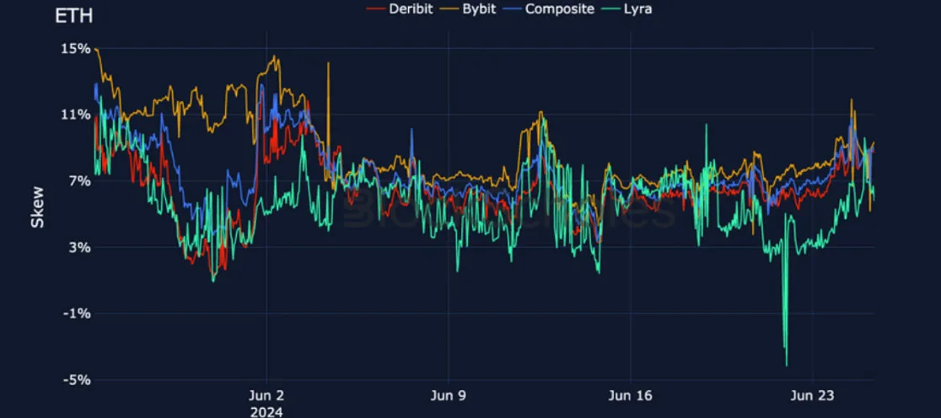Click the 3% y-axis tick label
The height and width of the screenshot is (418, 941).
pos(82,247)
